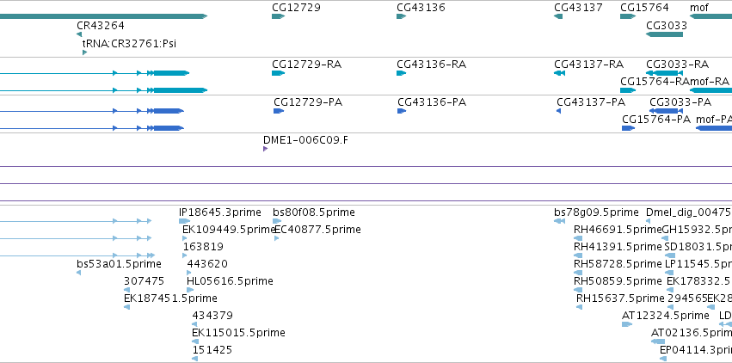Click the CG43136-PA protein feature

[x=402, y=111]
